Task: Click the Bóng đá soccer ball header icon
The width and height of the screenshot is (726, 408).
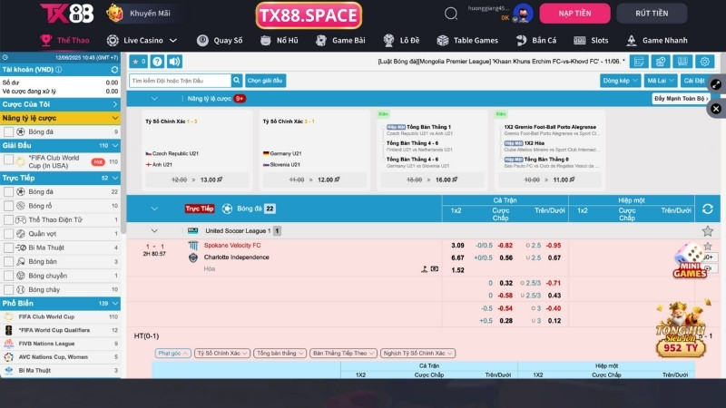Action: coord(227,209)
